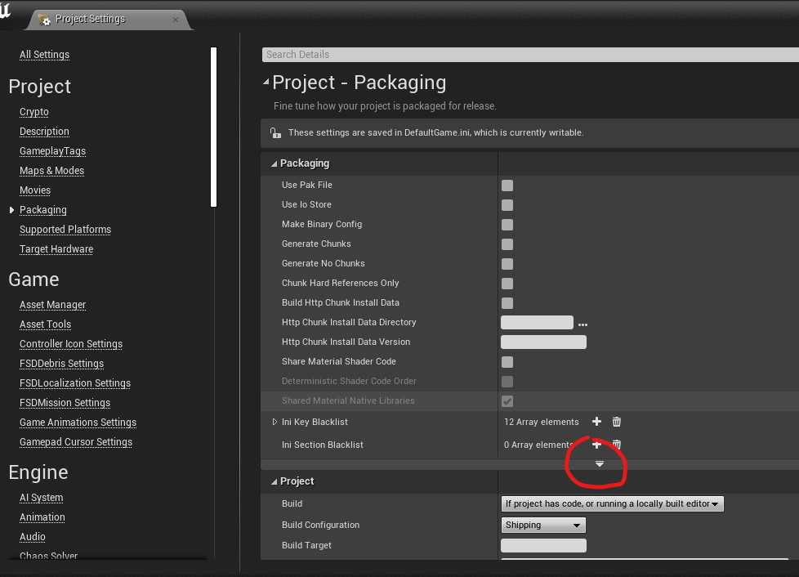Screen dimensions: 799x577
Task: Click the Unreal Engine logo icon
Action: click(5, 10)
